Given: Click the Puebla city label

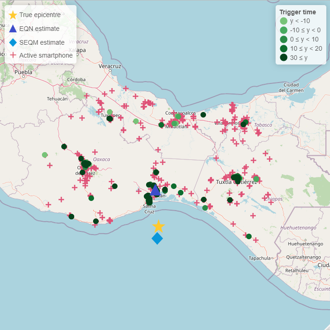Looking at the screenshot, I should coord(24,72).
